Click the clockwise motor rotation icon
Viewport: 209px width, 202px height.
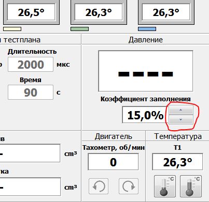click(129, 186)
